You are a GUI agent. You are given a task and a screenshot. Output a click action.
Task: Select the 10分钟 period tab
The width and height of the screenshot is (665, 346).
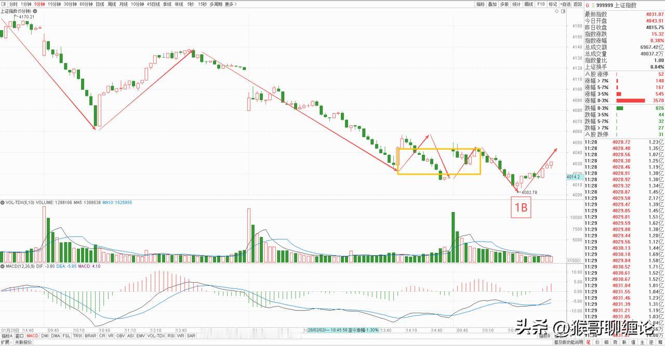tap(137, 4)
